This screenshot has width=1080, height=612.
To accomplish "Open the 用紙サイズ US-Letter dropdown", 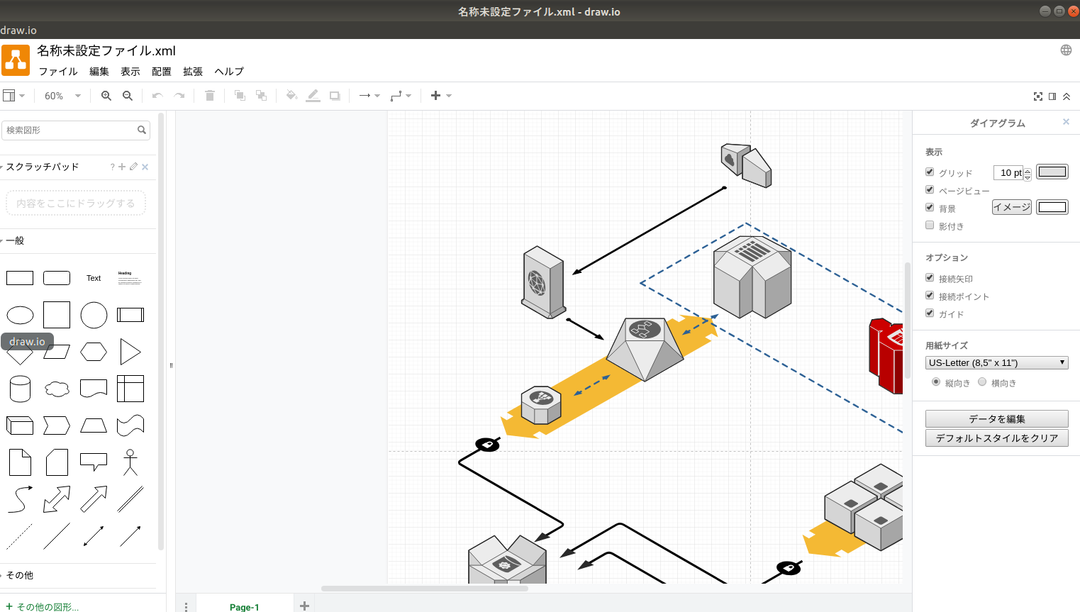I will [x=996, y=362].
